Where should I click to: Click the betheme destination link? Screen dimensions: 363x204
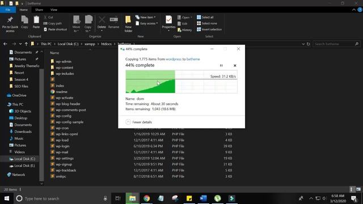pos(193,59)
